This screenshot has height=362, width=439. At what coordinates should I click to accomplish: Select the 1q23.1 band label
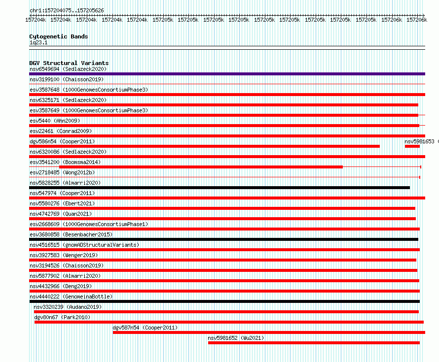(x=38, y=42)
